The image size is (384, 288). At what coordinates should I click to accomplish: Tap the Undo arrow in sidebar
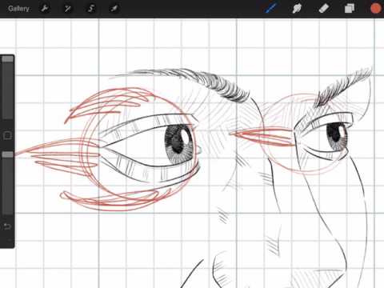click(7, 226)
